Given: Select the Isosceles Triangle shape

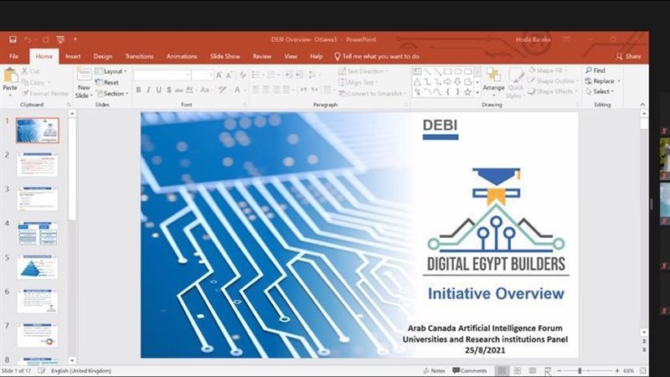Looking at the screenshot, I should pos(417,81).
